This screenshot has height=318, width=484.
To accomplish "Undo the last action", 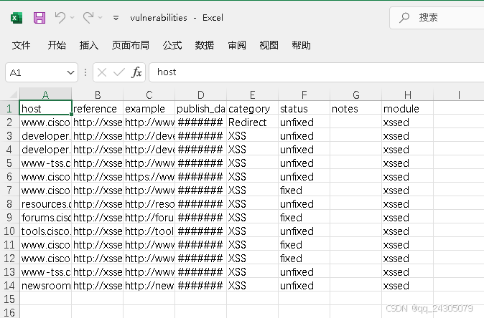I will [60, 17].
